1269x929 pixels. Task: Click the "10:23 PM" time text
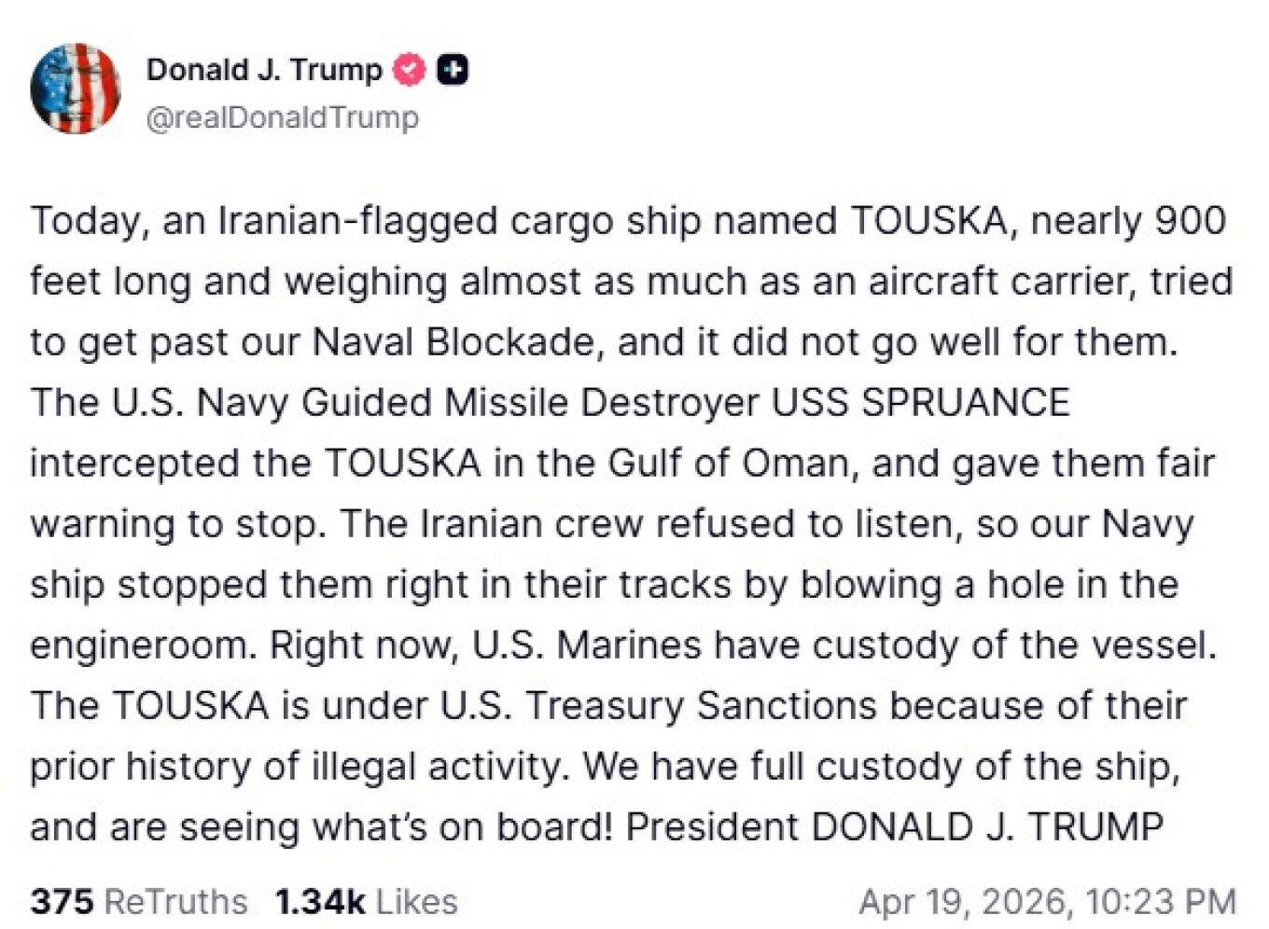pos(1161,902)
